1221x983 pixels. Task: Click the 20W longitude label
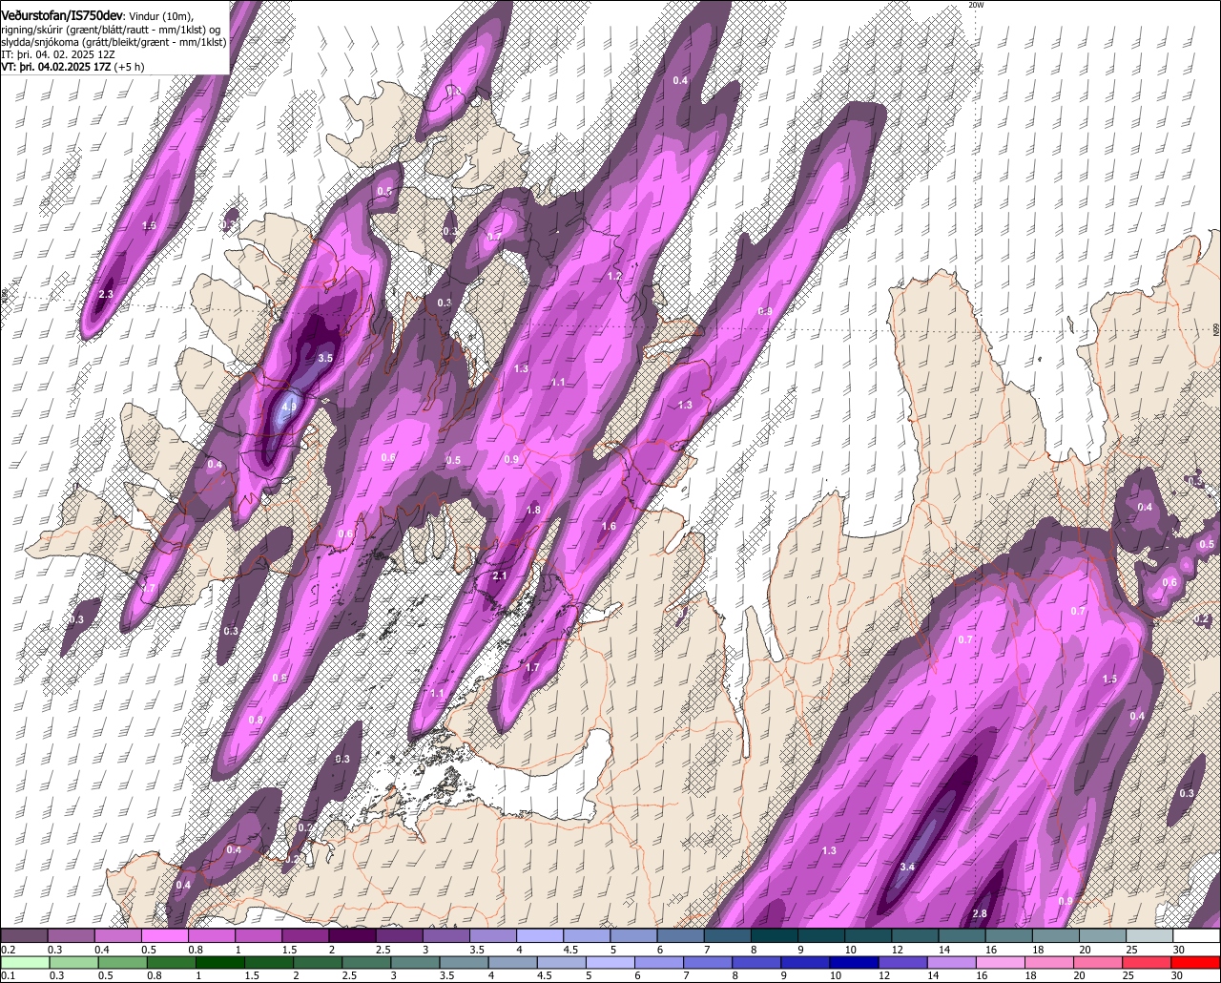coord(975,5)
